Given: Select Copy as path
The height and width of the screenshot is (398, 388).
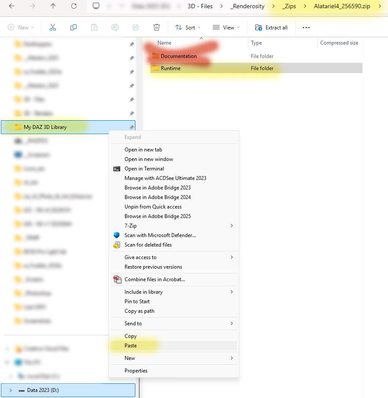Looking at the screenshot, I should [x=173, y=311].
